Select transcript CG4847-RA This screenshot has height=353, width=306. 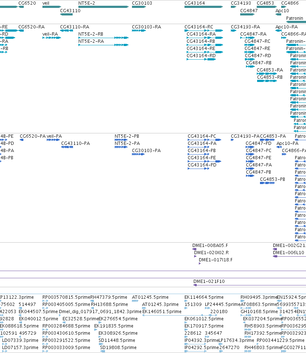point(253,34)
